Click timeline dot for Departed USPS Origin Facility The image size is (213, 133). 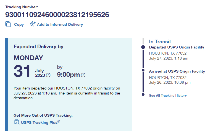click(143, 47)
